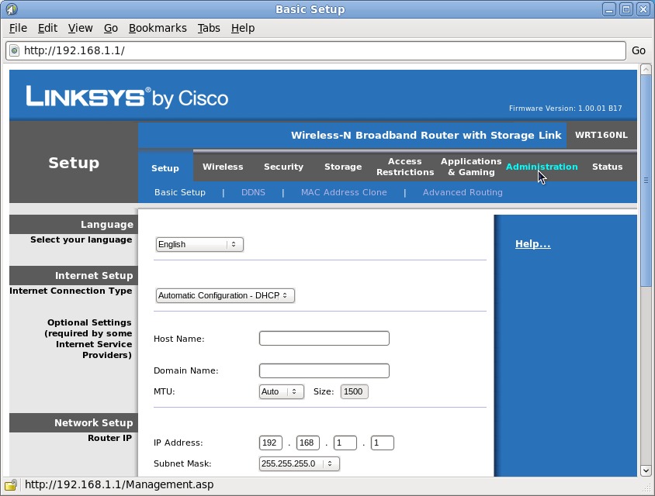Expand Internet Connection Type dropdown
Viewport: 655px width, 496px height.
click(225, 295)
